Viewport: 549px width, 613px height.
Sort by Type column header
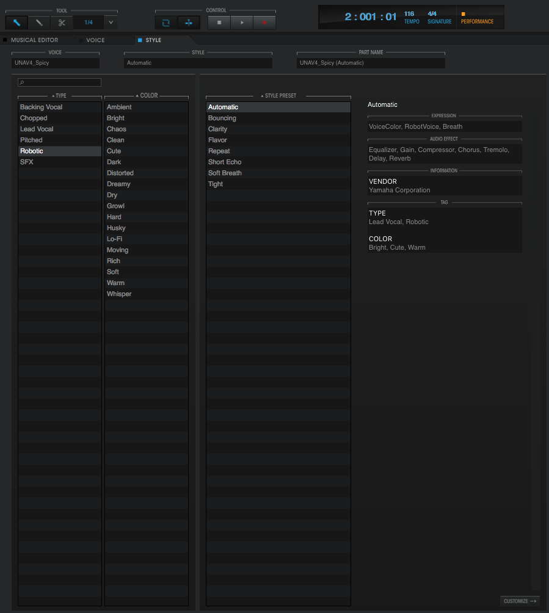[x=59, y=96]
